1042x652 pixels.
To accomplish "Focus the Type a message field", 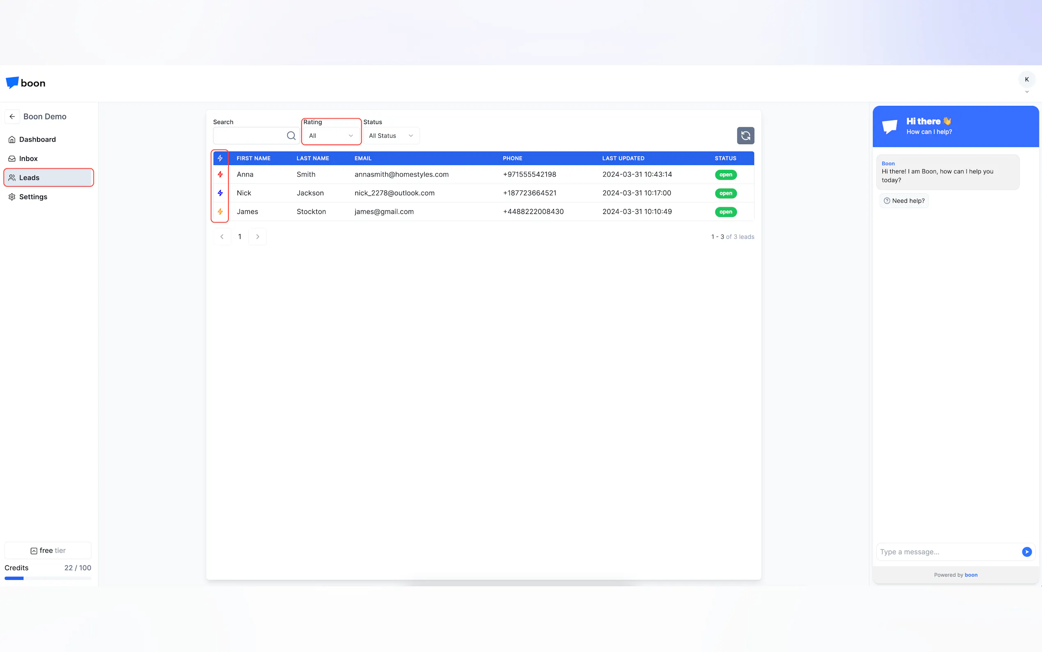I will click(948, 551).
